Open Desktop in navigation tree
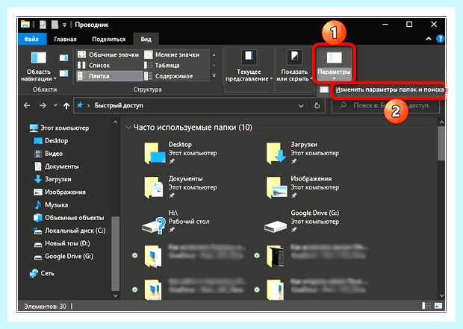463x329 pixels. coord(51,141)
